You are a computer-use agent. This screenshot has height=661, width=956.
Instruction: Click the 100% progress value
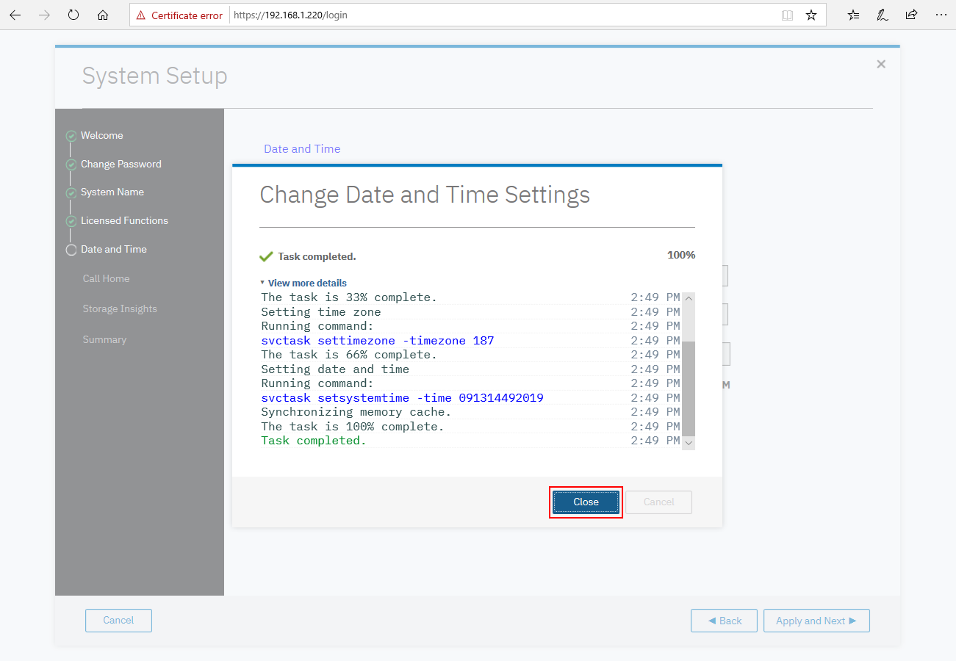point(681,255)
